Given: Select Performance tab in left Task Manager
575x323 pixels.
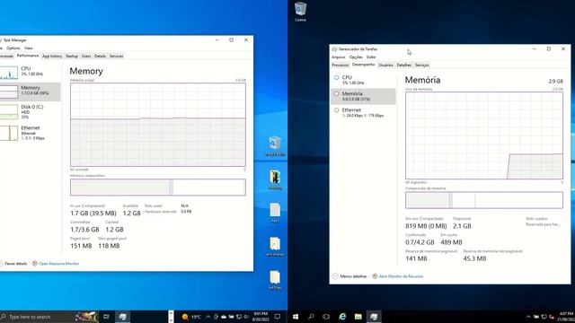Looking at the screenshot, I should tap(28, 56).
